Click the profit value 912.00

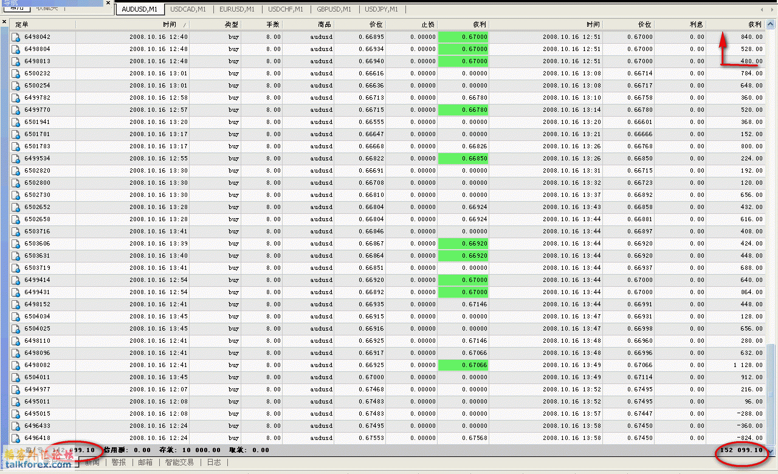[x=751, y=377]
